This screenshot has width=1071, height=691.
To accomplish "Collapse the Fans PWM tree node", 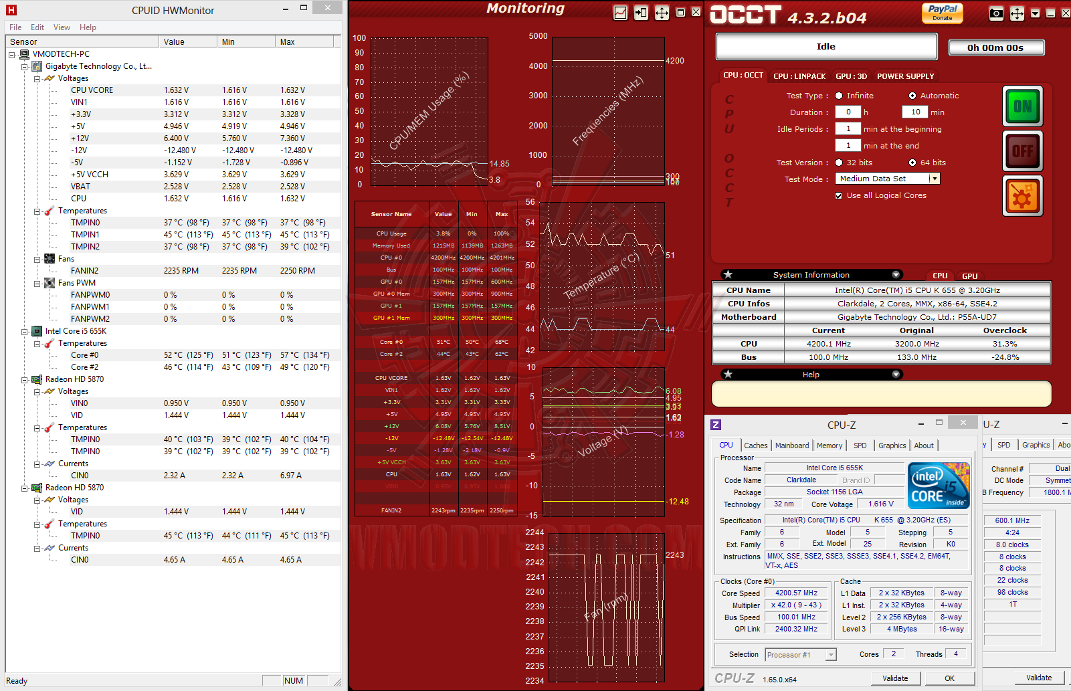I will coord(37,283).
